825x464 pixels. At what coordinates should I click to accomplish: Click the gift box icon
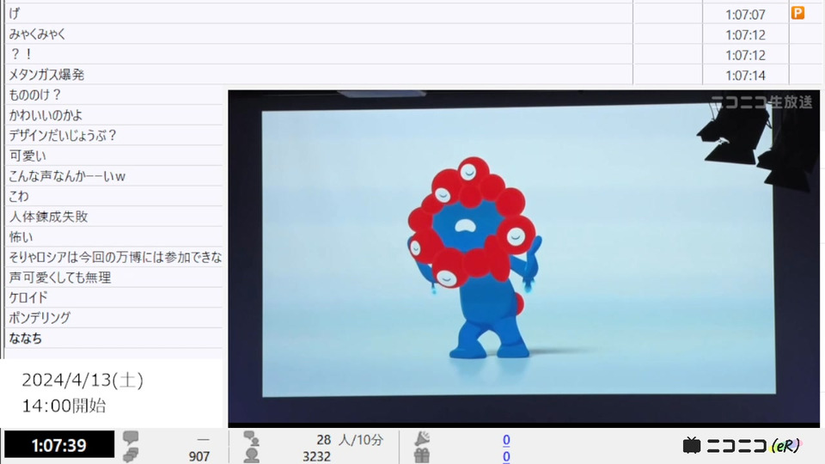(421, 455)
